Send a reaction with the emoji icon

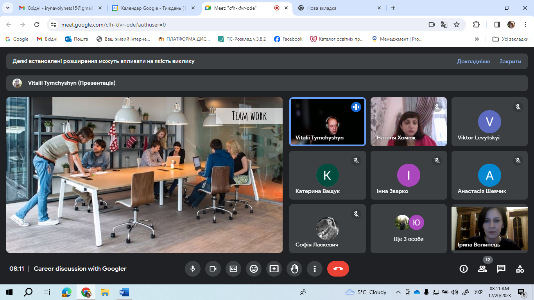[254, 269]
